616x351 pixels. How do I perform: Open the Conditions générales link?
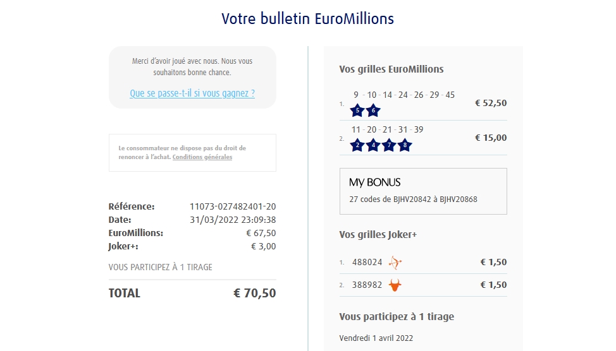click(202, 157)
